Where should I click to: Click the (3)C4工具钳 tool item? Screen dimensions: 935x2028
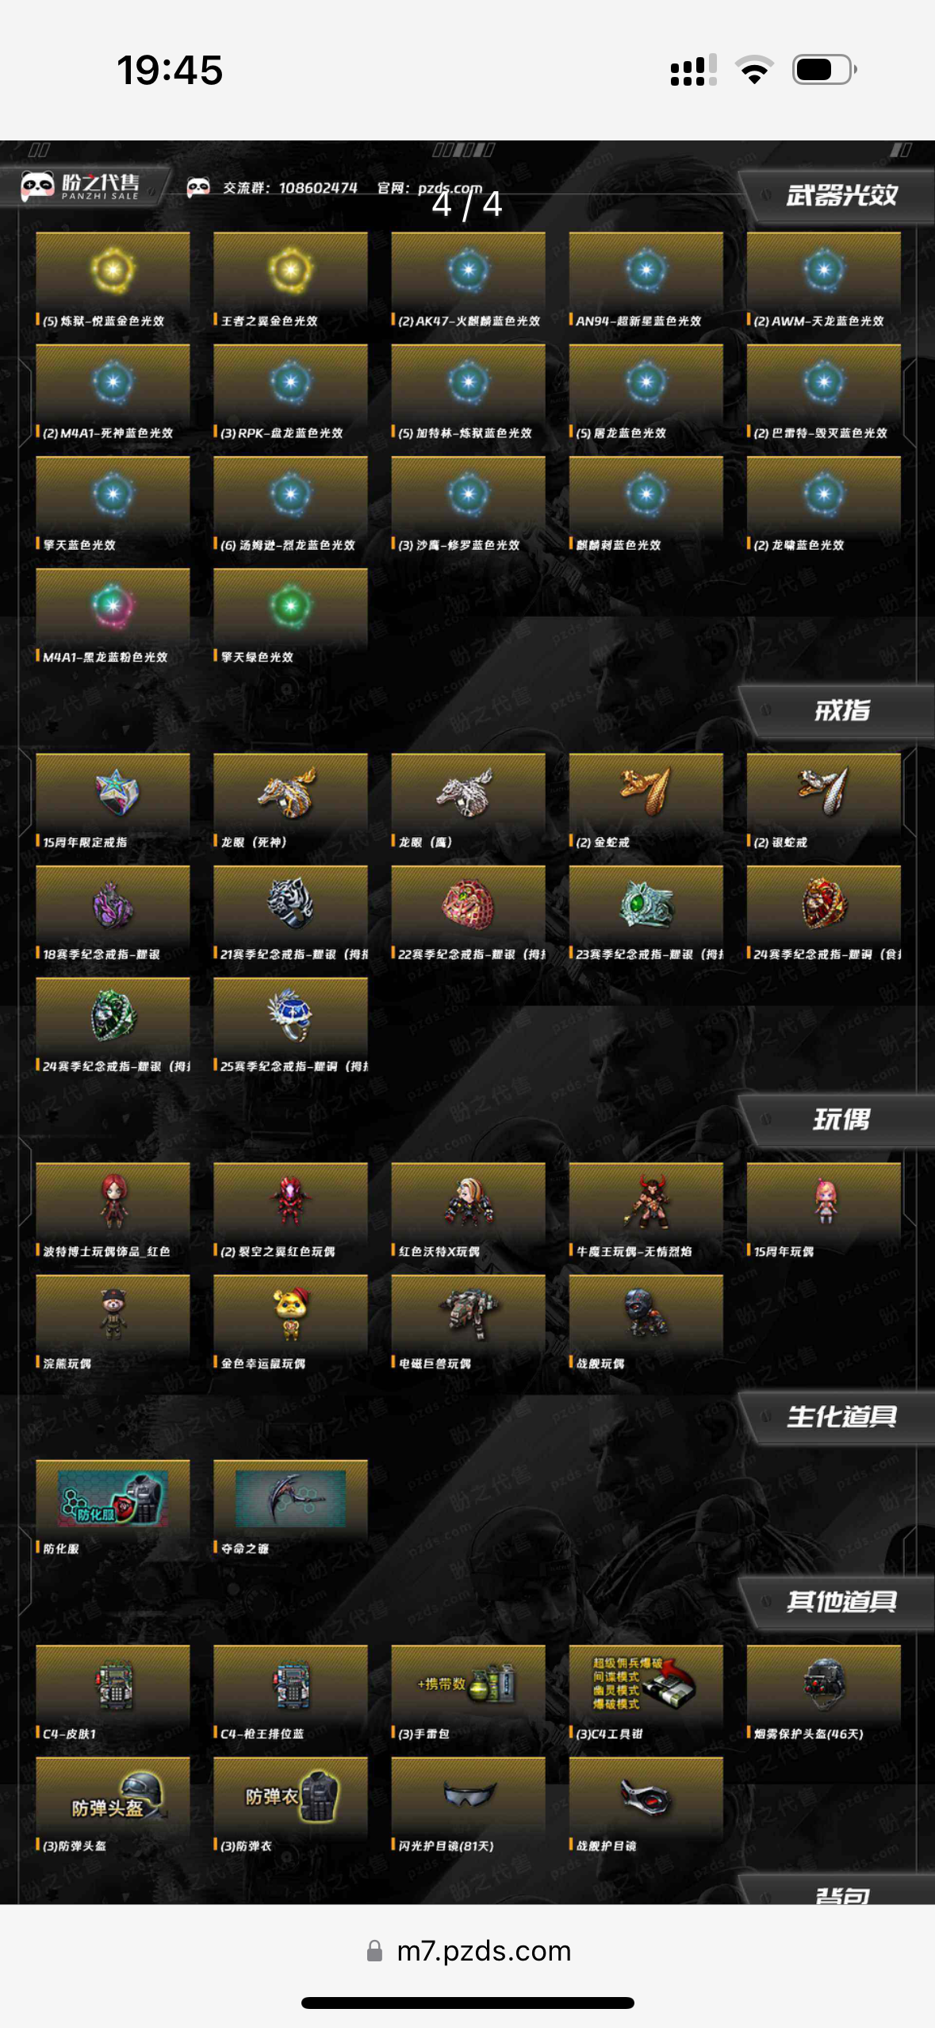click(646, 1684)
